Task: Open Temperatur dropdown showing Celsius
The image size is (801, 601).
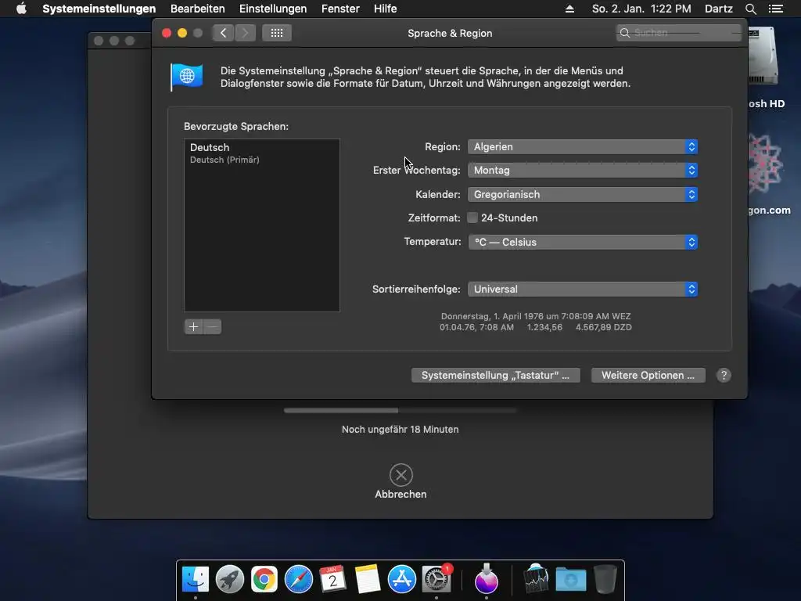Action: tap(582, 243)
